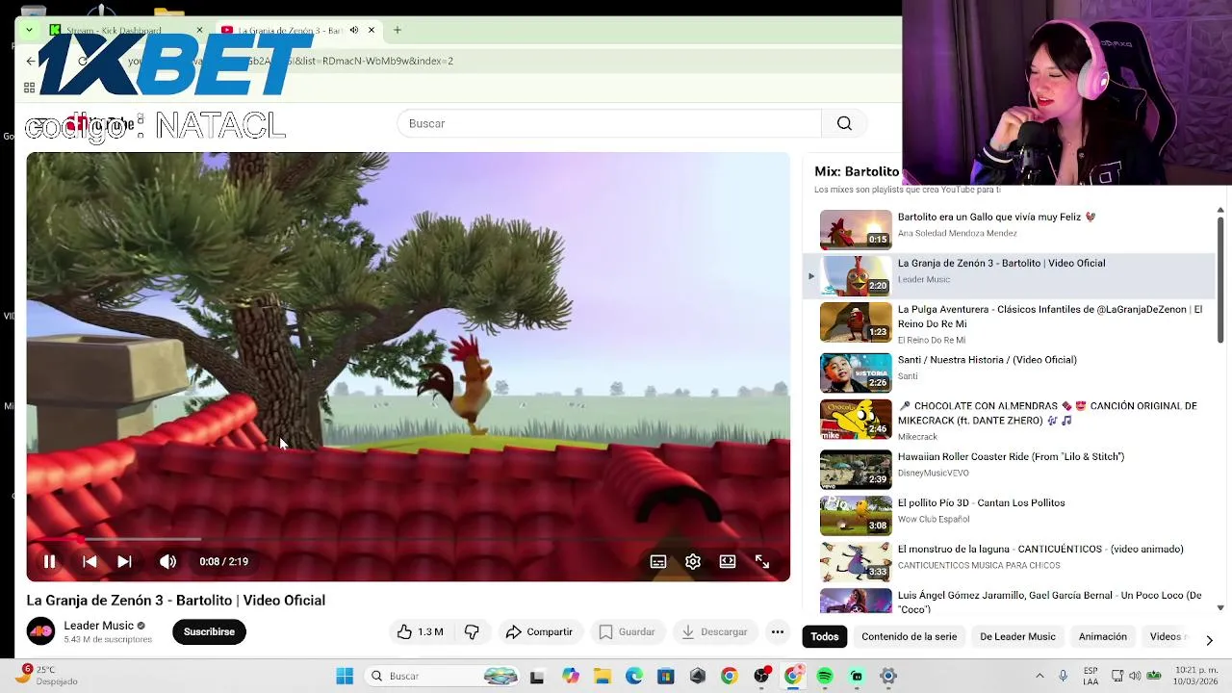
Task: Focus the YouTube Buscar search field
Action: tap(609, 123)
